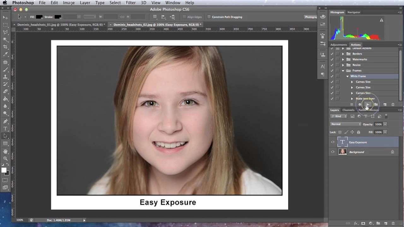Viewport: 404px width, 227px height.
Task: Play the selected action
Action: (367, 104)
